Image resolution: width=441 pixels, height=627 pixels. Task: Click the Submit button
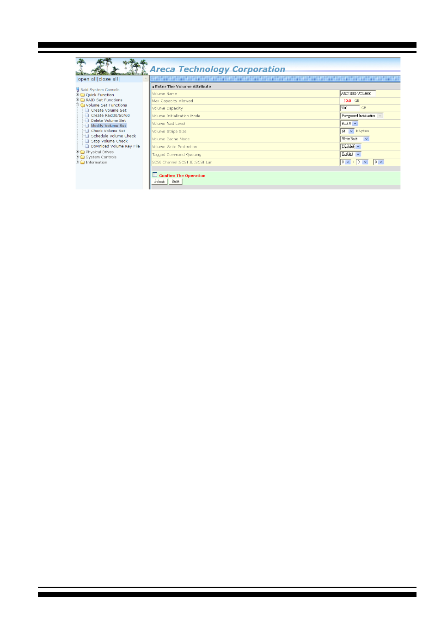click(159, 182)
